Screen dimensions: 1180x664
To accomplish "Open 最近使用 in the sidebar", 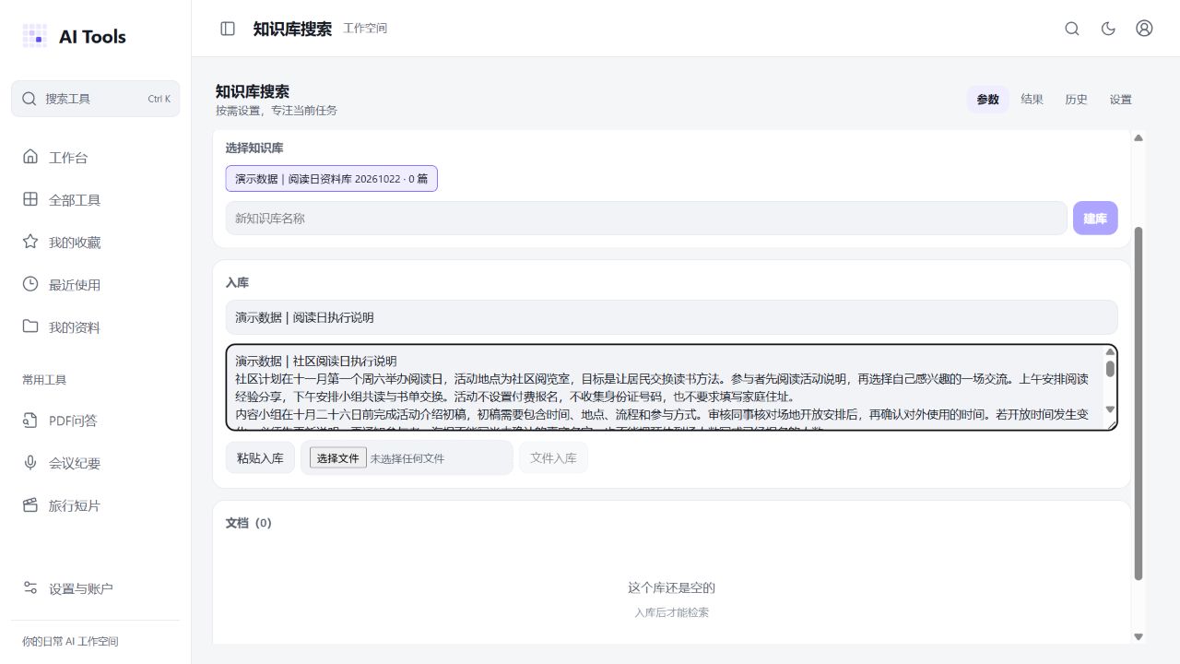I will click(96, 284).
